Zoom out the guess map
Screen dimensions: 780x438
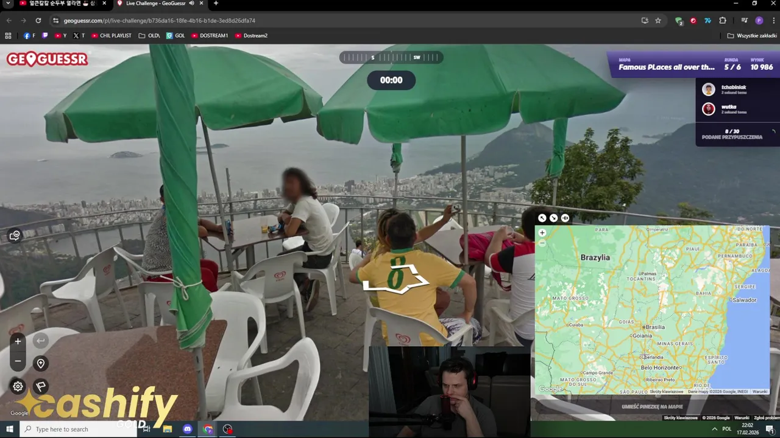pos(542,243)
